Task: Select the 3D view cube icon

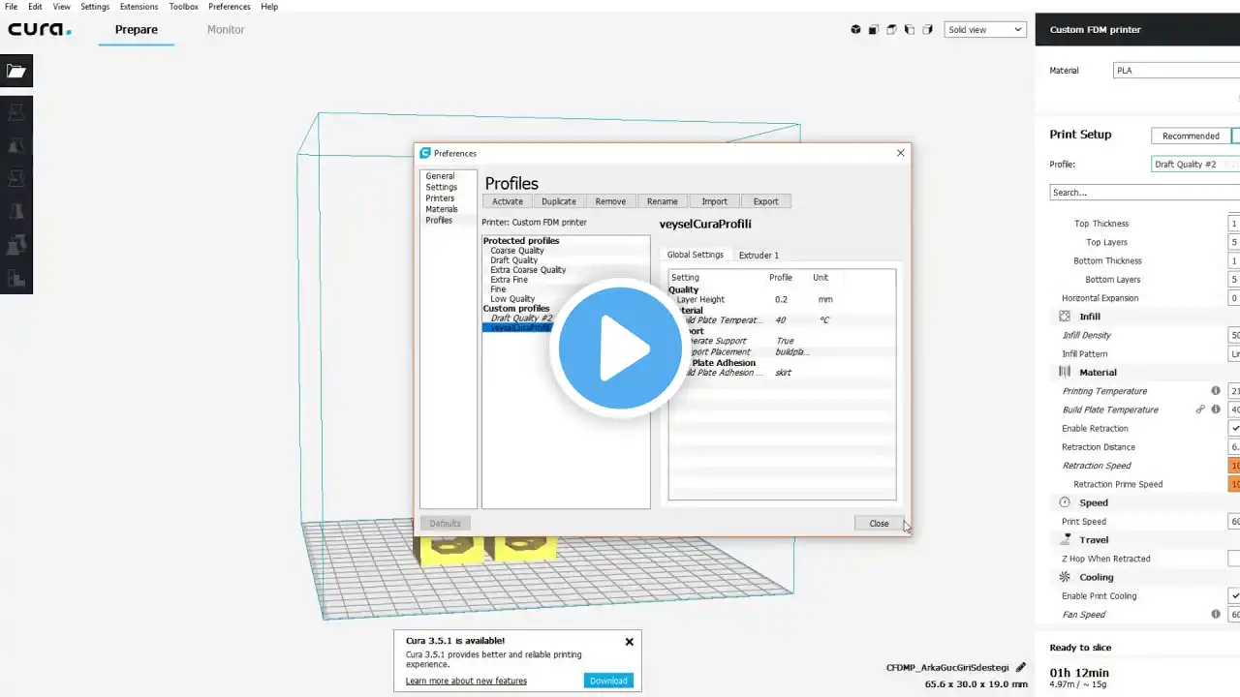Action: point(855,30)
